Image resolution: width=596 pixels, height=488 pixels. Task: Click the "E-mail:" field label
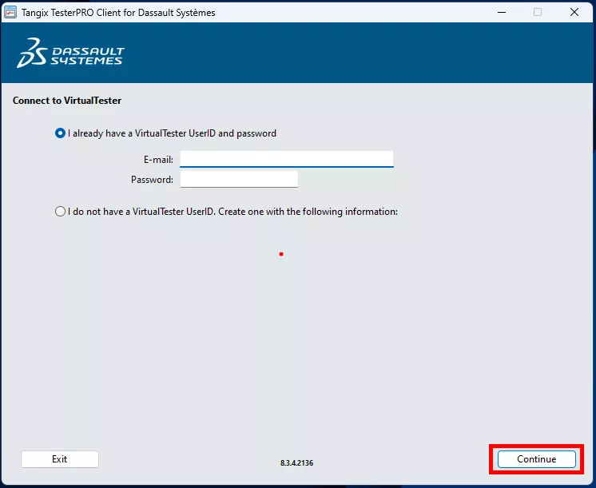pos(158,160)
